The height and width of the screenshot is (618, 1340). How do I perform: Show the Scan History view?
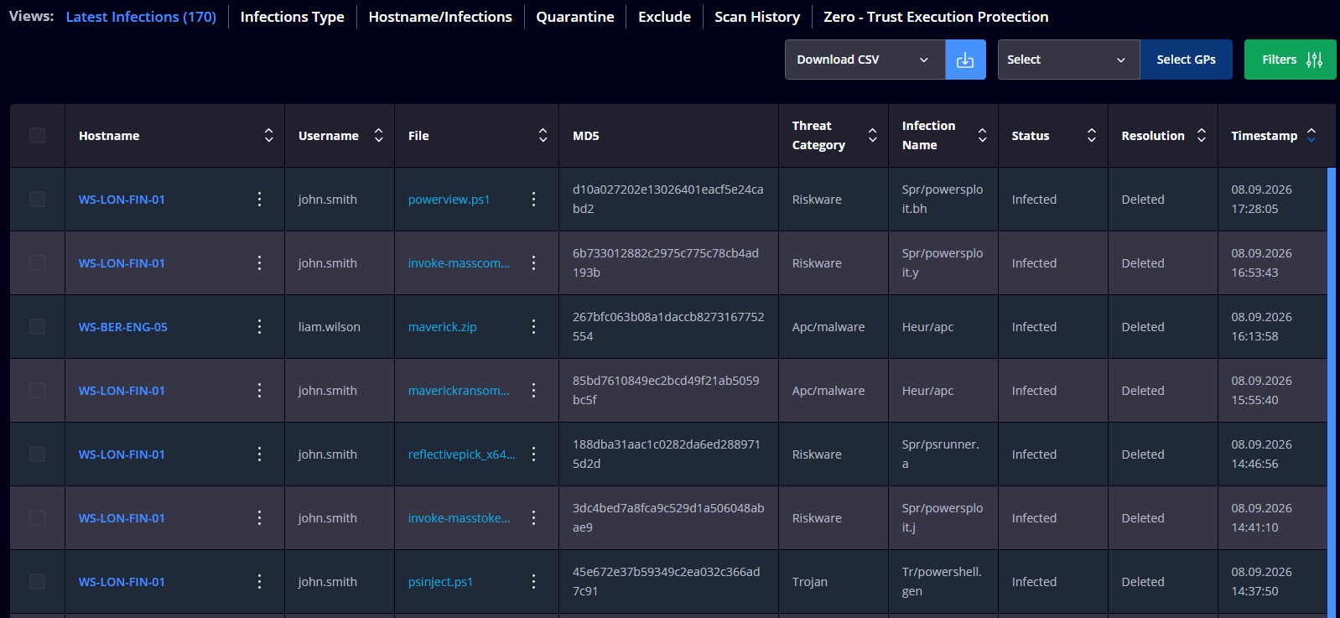(757, 17)
